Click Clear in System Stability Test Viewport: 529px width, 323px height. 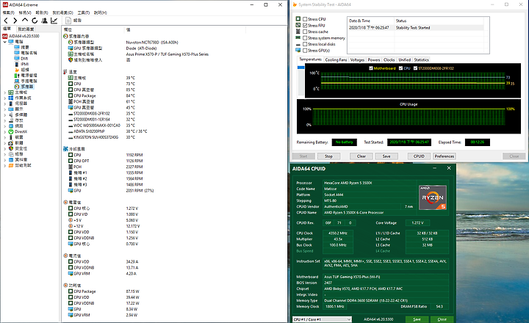[361, 156]
